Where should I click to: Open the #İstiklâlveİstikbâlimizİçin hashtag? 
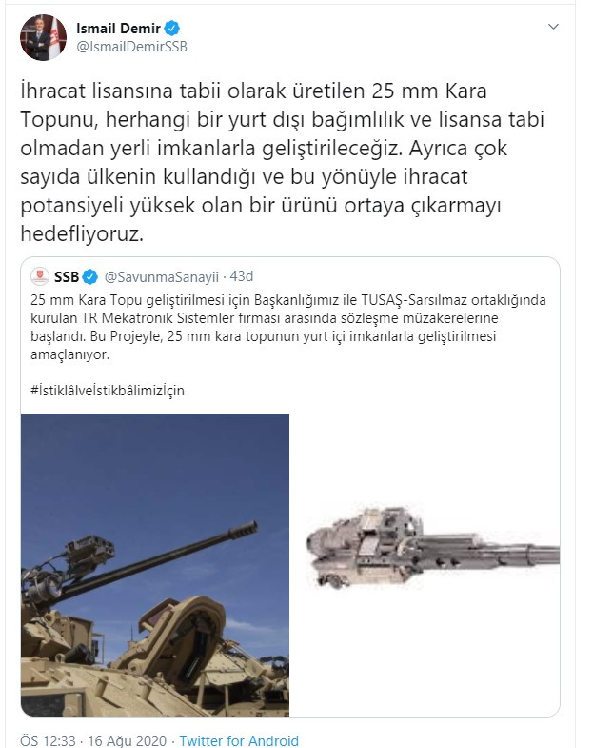108,391
